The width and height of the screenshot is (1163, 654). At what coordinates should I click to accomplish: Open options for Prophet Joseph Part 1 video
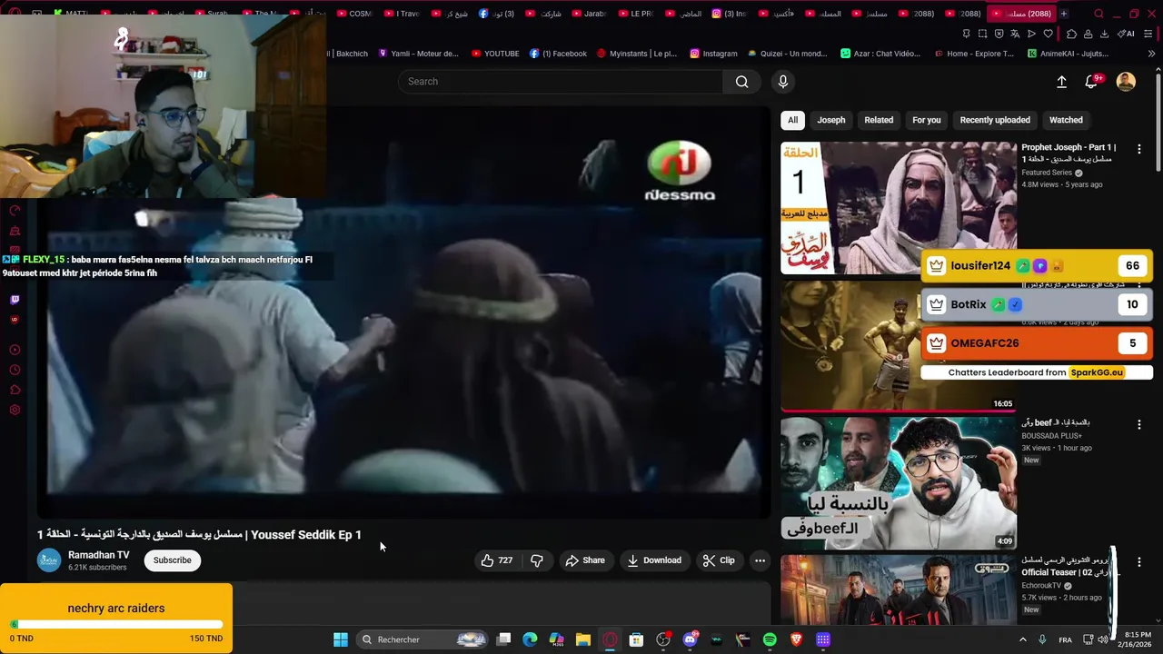(1139, 149)
